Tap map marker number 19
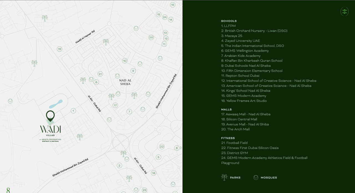 (59, 49)
